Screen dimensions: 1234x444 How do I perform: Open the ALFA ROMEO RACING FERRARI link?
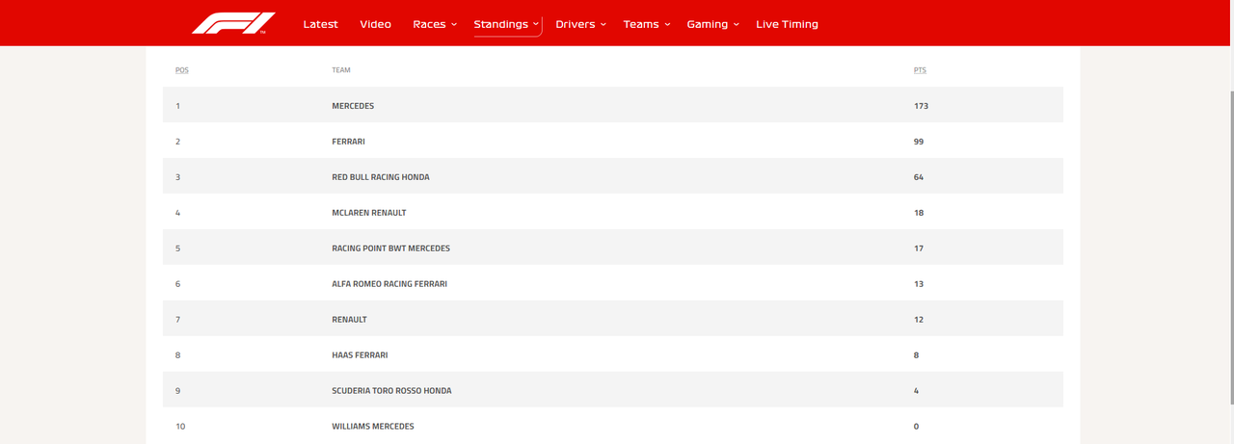click(x=389, y=284)
